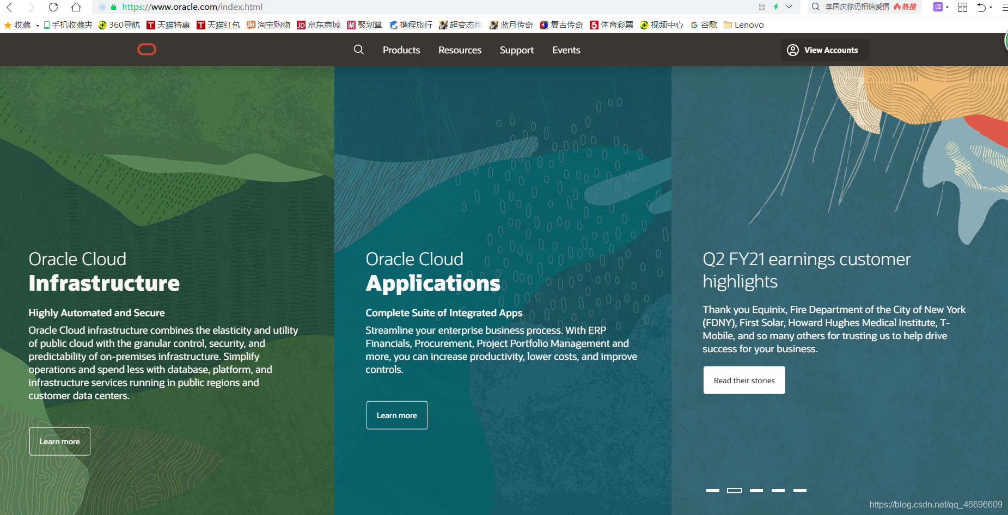Reload the page with the refresh icon
Image resolution: width=1008 pixels, height=515 pixels.
53,7
